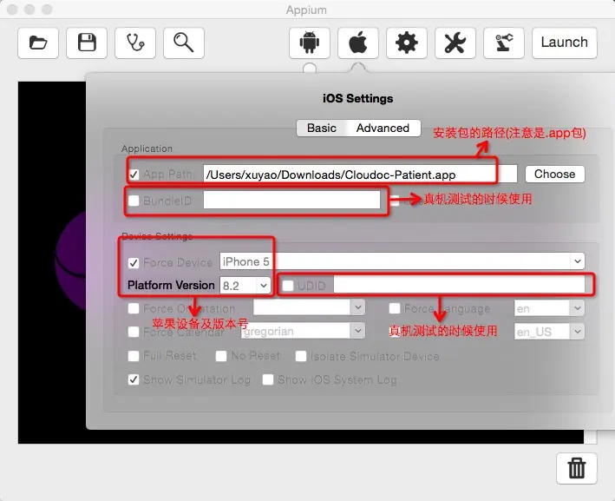The image size is (615, 501).
Task: Open General settings gear icon
Action: [x=407, y=43]
